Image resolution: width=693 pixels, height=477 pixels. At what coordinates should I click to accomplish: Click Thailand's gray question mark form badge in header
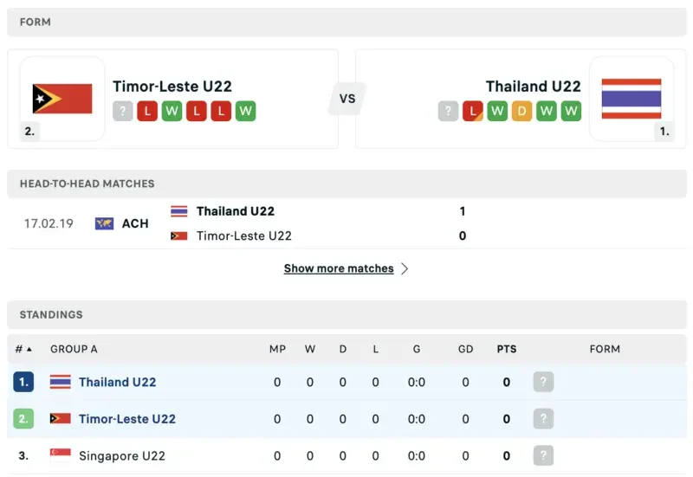(x=448, y=111)
